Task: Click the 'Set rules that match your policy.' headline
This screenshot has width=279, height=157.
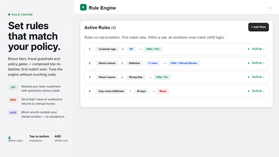Action: click(x=34, y=36)
